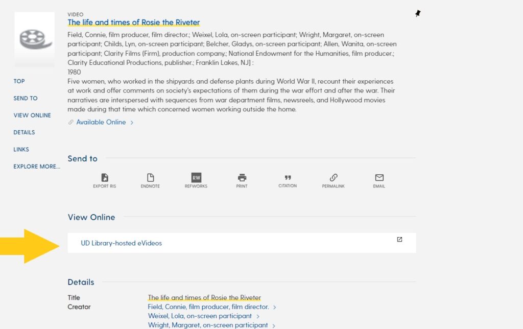The image size is (523, 329).
Task: Send record to EndNote
Action: click(x=150, y=177)
